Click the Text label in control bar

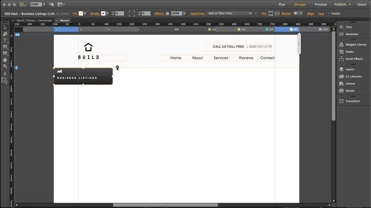[x=321, y=14]
